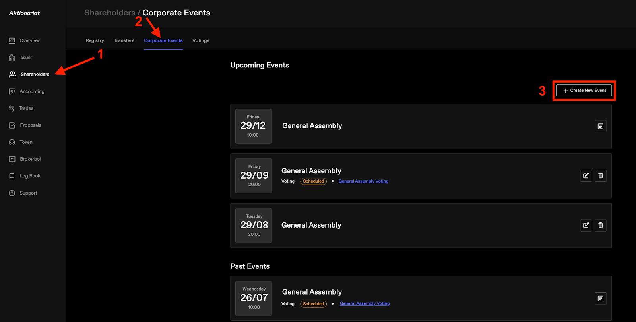Open the Votings tab
This screenshot has width=636, height=322.
(201, 40)
